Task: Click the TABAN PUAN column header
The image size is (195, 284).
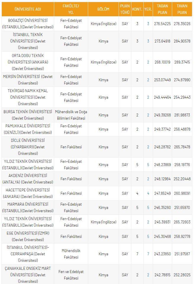Action: (x=162, y=9)
